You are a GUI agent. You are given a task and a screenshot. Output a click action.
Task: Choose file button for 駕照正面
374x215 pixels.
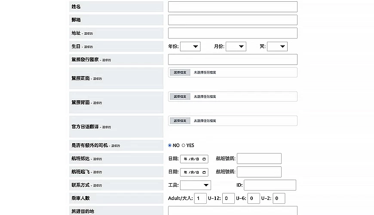(x=180, y=73)
